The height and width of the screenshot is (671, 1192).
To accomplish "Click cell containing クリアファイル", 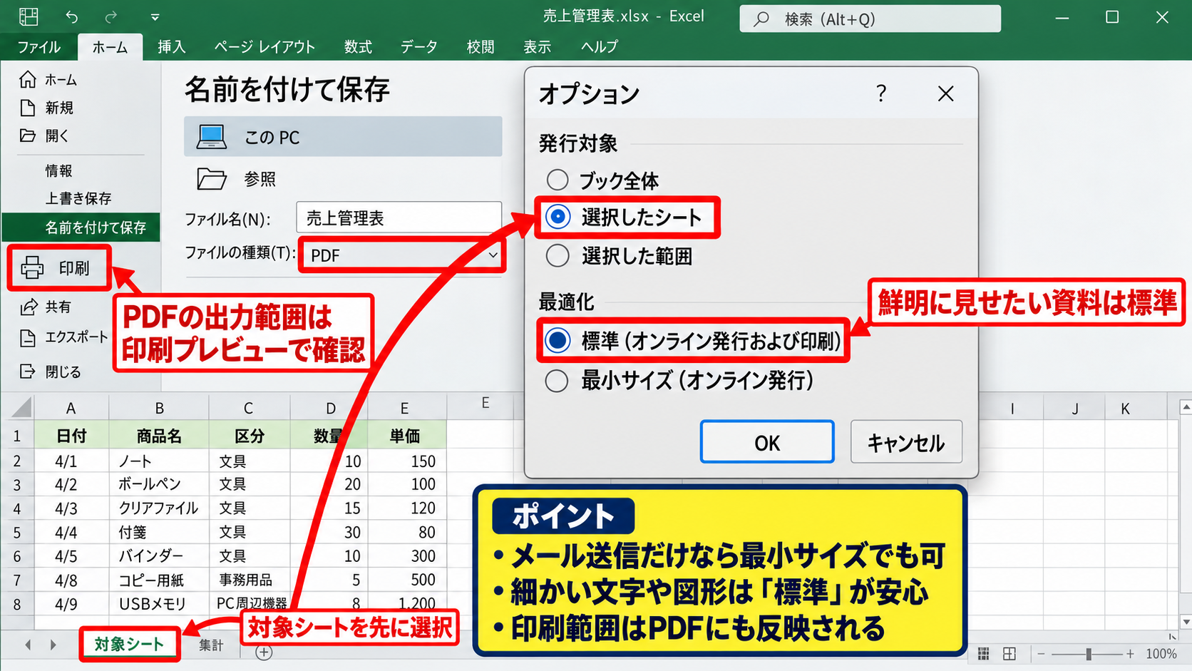I will [159, 508].
